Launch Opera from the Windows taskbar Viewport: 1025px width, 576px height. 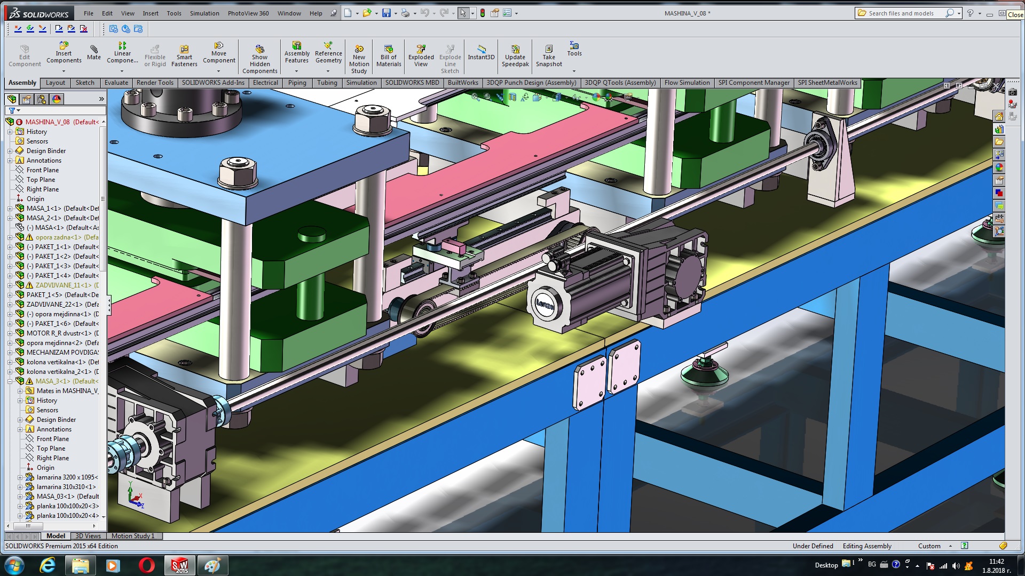(x=146, y=565)
